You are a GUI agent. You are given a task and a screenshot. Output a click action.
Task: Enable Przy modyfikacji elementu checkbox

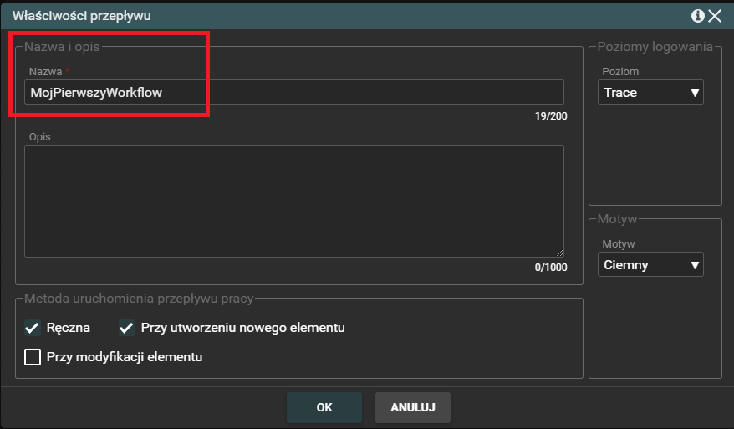pyautogui.click(x=33, y=357)
